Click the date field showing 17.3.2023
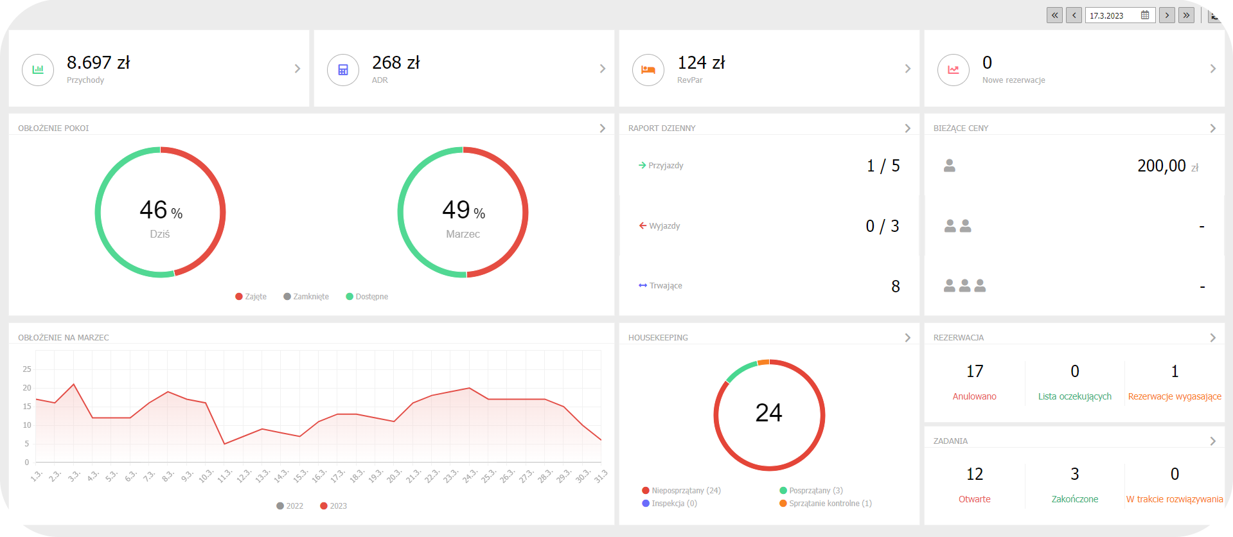This screenshot has height=537, width=1233. click(1120, 15)
